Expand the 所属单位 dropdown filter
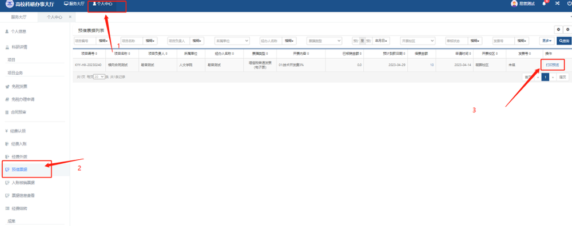572x226 pixels. pos(232,41)
